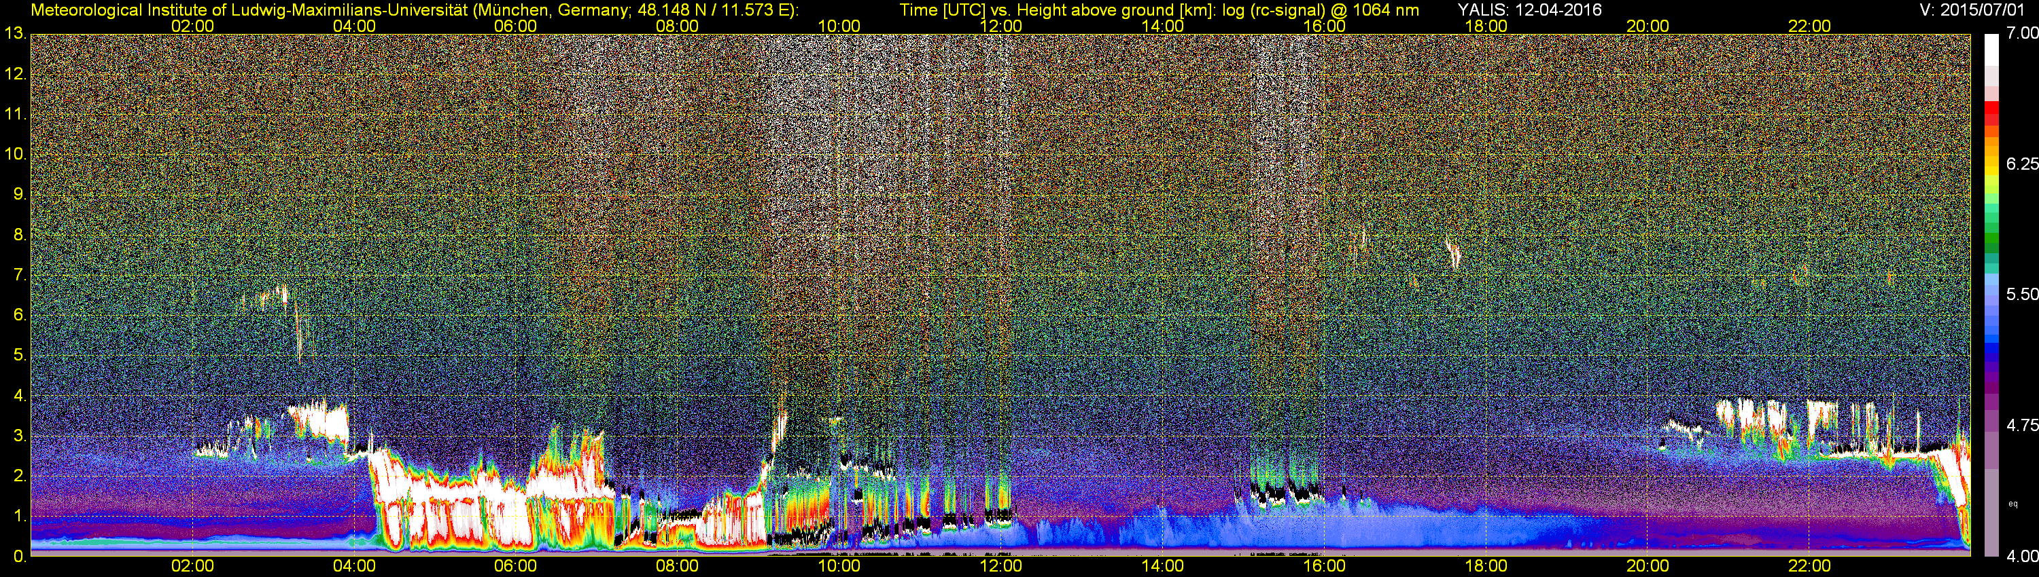
Task: Select the 22:00 marker on the top axis
Action: coord(1809,26)
